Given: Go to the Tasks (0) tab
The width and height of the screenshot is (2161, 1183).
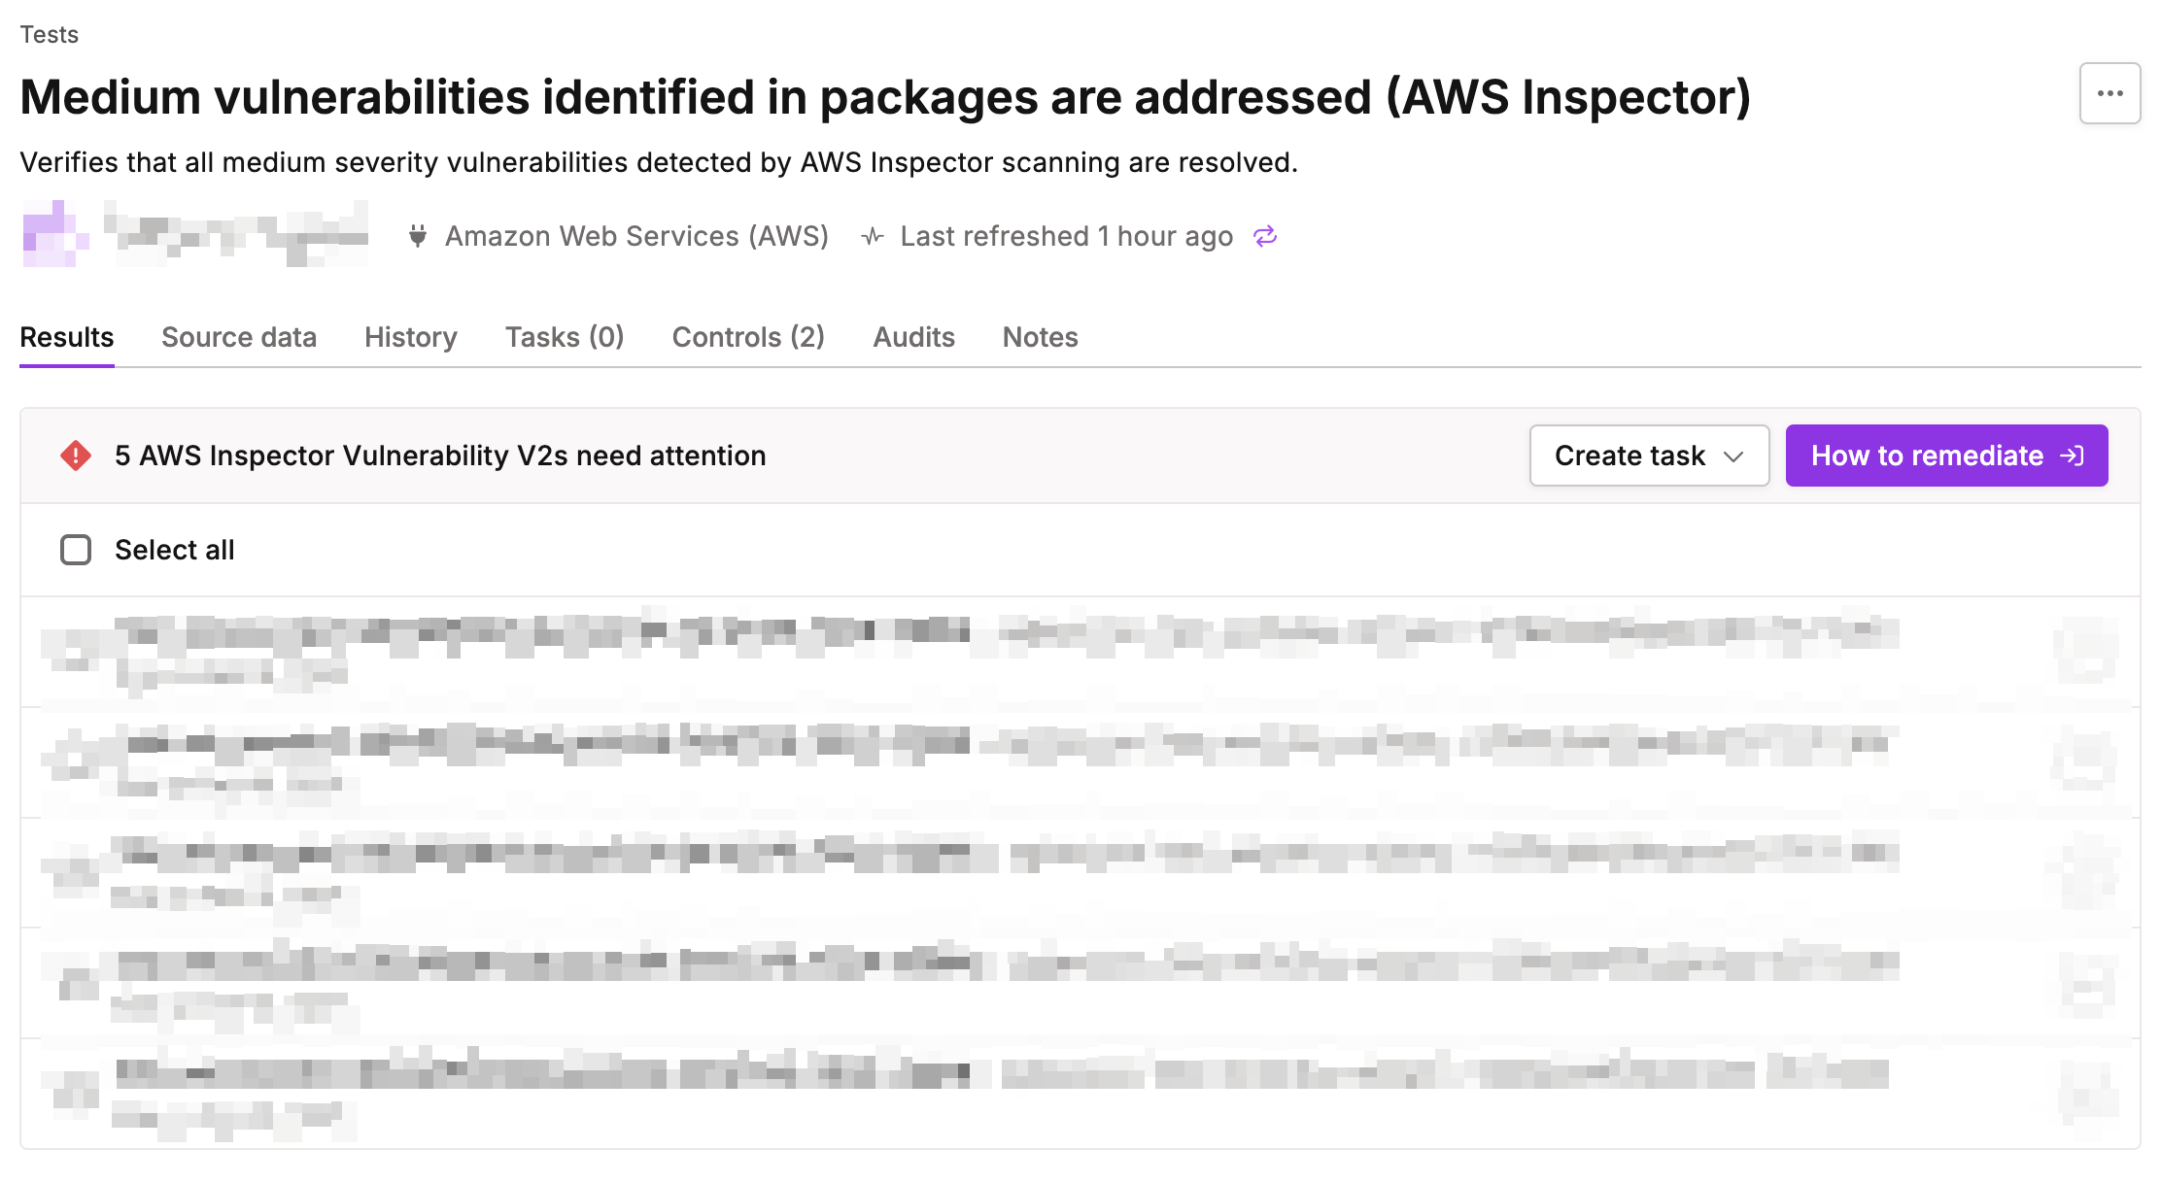Looking at the screenshot, I should tap(565, 337).
